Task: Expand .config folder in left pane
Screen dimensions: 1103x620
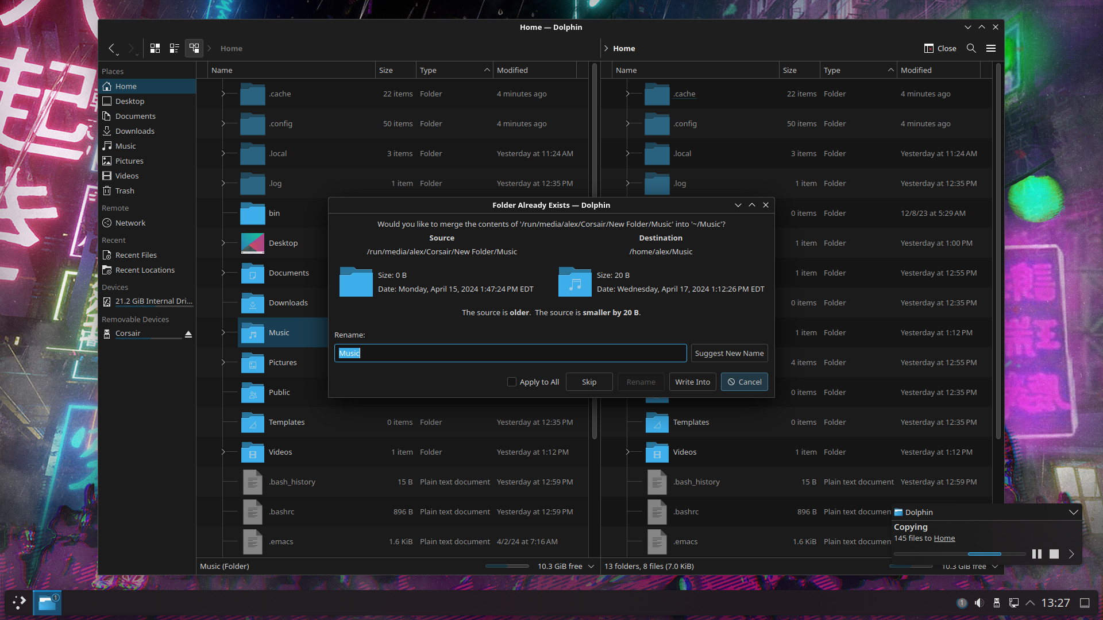Action: [x=223, y=123]
